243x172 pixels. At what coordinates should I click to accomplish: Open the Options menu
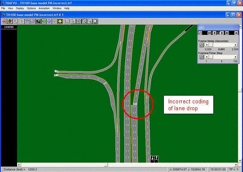click(31, 8)
